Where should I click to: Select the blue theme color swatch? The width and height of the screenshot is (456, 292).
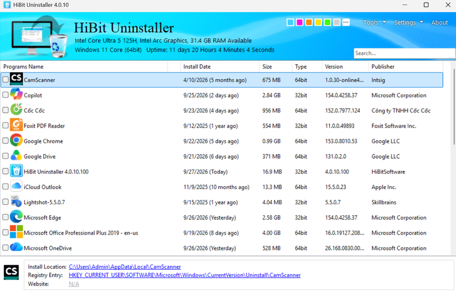point(290,22)
